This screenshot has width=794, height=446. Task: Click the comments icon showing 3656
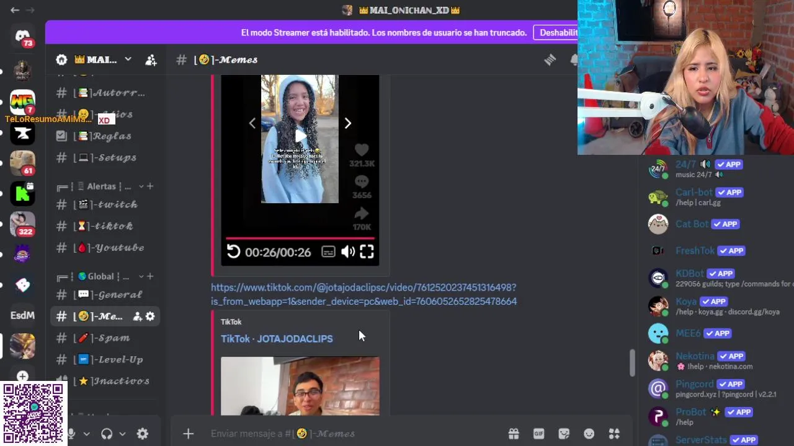pos(362,181)
